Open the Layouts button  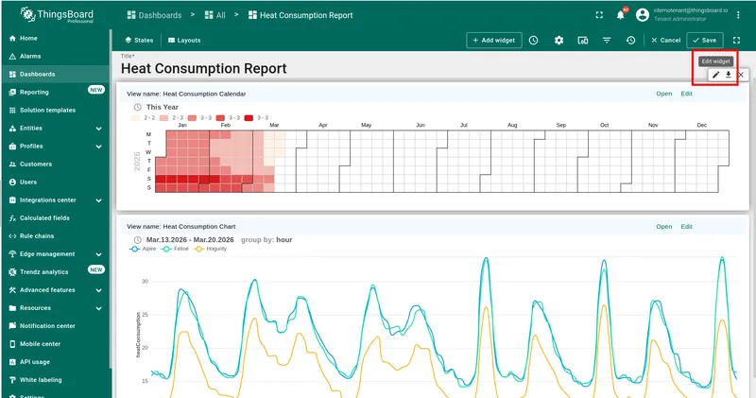click(x=184, y=41)
